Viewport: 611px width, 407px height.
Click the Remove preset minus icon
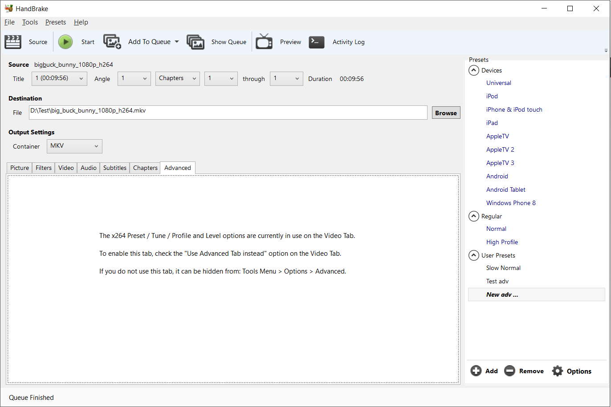tap(509, 371)
